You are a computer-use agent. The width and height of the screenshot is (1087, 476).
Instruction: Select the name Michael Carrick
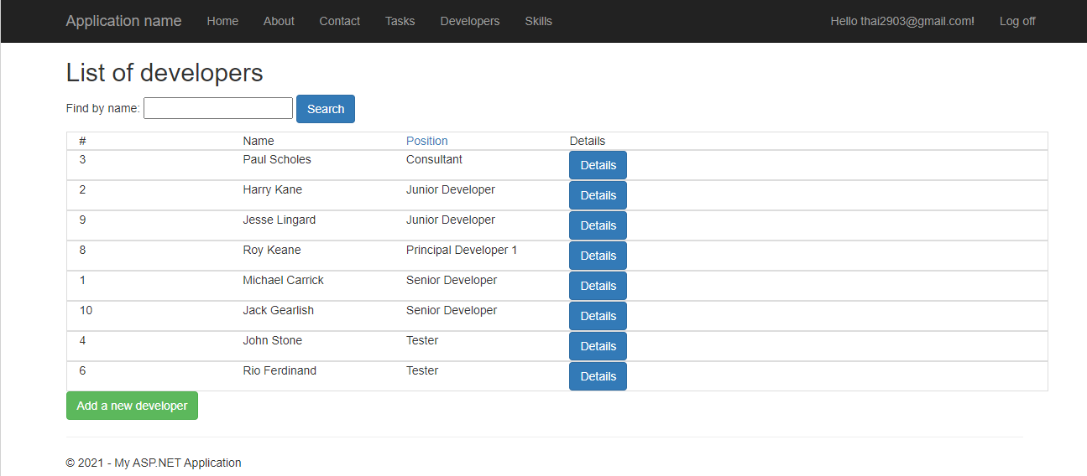(x=283, y=280)
